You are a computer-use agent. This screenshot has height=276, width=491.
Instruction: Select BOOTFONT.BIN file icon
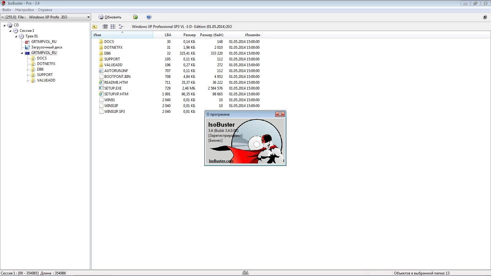(x=101, y=76)
